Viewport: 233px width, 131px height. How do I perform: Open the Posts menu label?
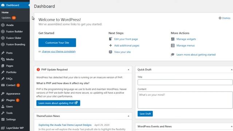pos(9,53)
